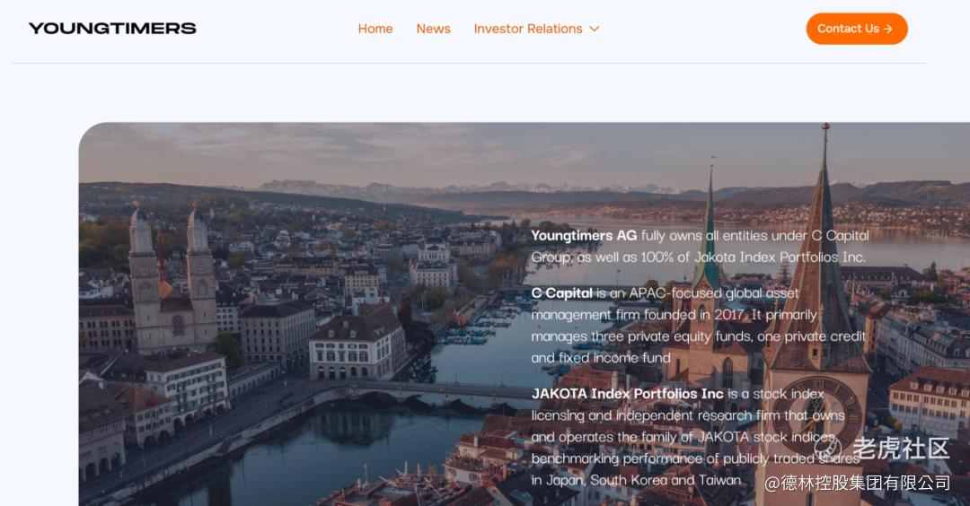Viewport: 970px width, 506px height.
Task: Go to the News page
Action: 433,29
